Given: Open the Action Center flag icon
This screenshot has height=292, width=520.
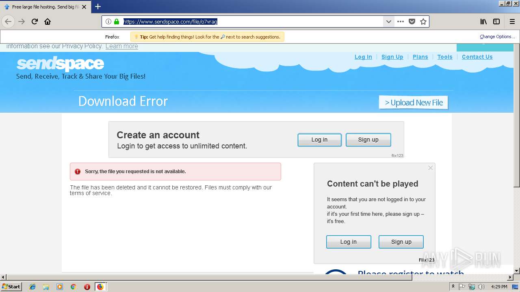Looking at the screenshot, I should click(x=462, y=287).
